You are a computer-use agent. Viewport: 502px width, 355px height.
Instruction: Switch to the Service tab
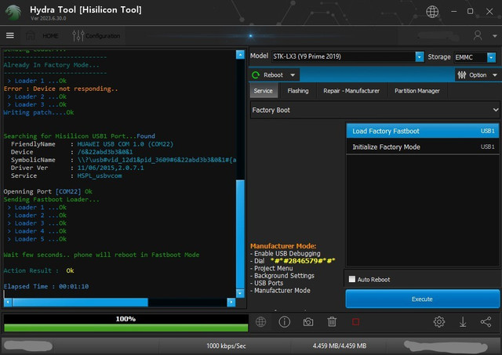coord(264,91)
